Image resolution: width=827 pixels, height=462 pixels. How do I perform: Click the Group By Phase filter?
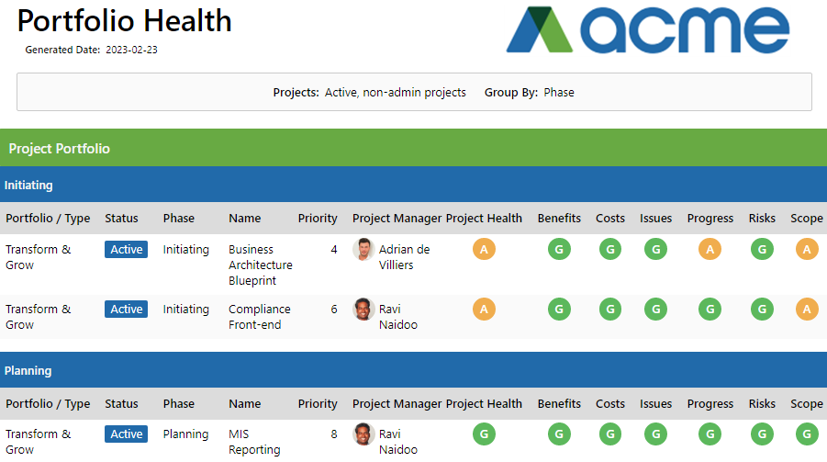[x=530, y=93]
